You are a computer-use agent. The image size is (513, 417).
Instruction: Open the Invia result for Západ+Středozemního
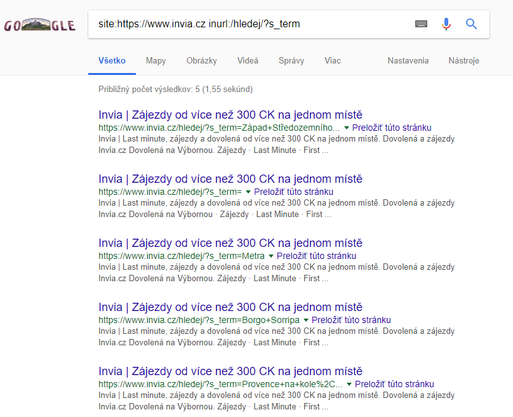tap(230, 115)
